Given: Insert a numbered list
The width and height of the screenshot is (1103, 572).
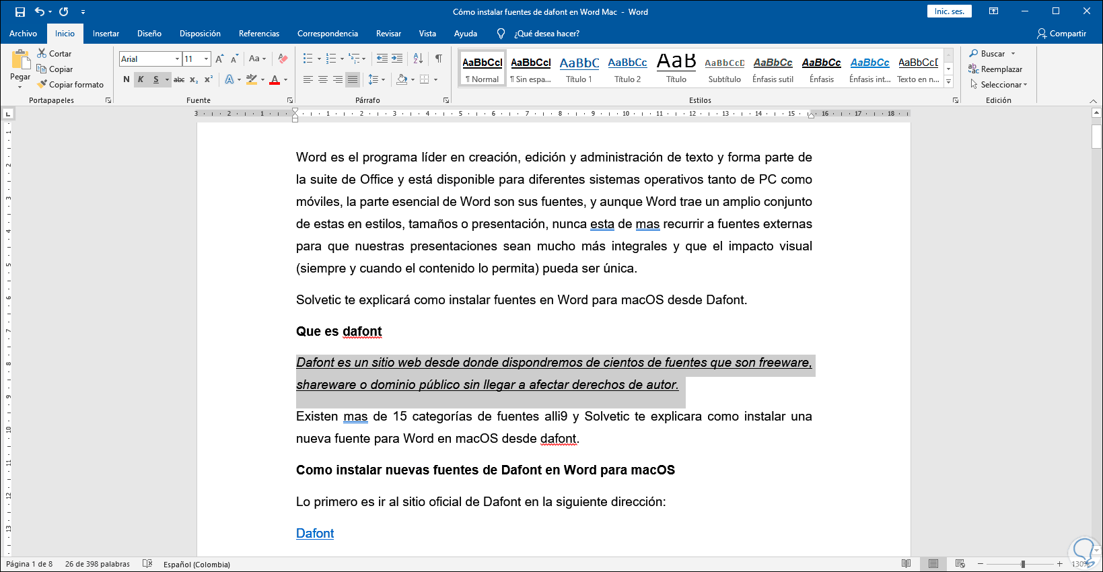Looking at the screenshot, I should coord(330,59).
